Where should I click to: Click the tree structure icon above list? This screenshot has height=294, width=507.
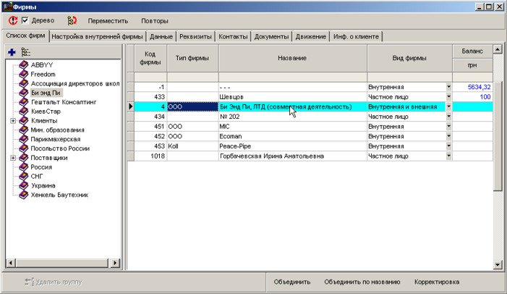point(26,52)
